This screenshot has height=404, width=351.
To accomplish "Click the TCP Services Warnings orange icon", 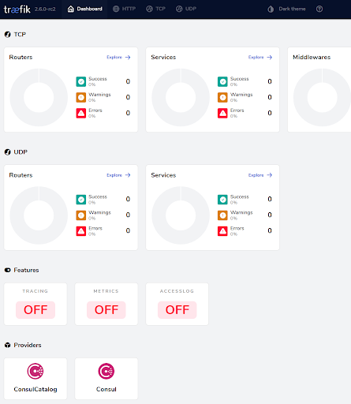I will pyautogui.click(x=222, y=97).
